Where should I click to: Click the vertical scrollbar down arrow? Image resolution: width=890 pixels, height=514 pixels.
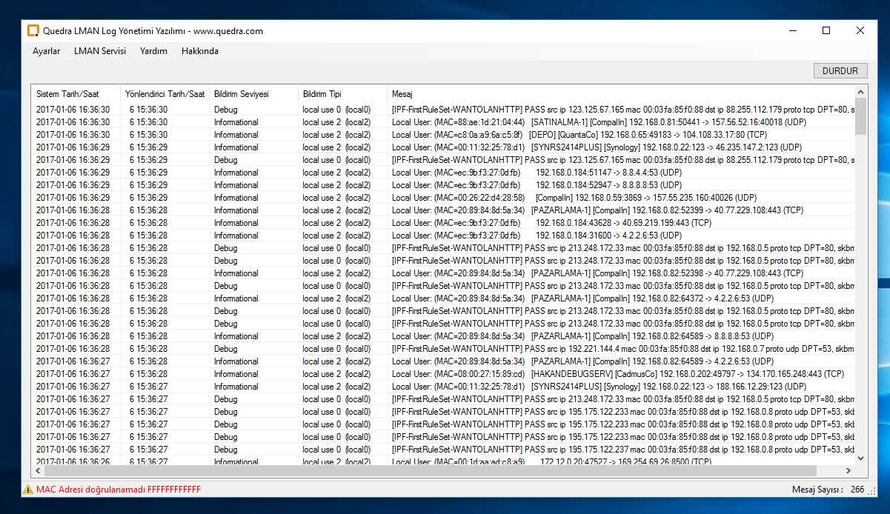click(860, 458)
